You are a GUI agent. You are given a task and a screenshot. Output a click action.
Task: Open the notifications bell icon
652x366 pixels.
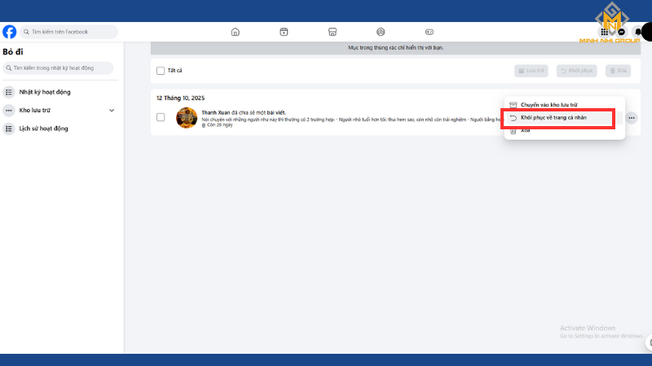pos(638,33)
